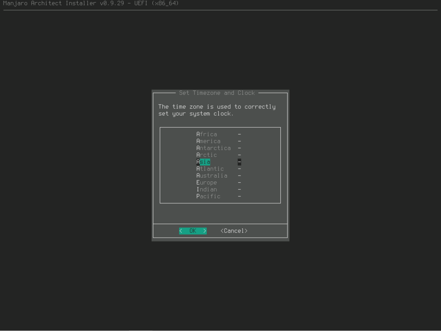Select the Arctic timezone region
Image resolution: width=441 pixels, height=331 pixels.
[207, 155]
